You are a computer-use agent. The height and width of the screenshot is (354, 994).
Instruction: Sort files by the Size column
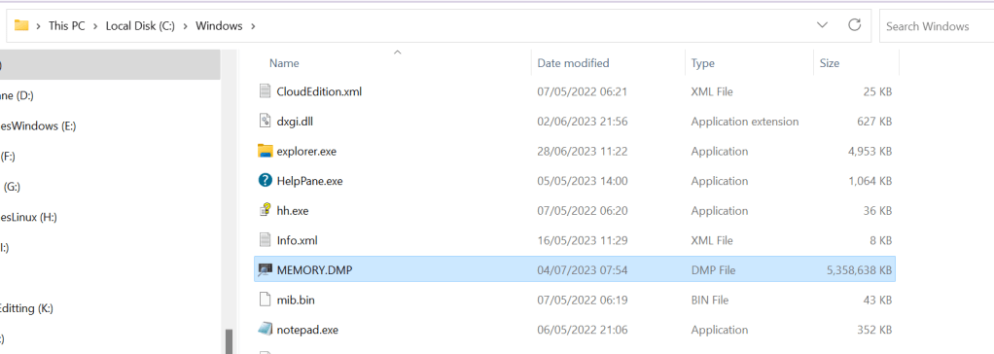pos(830,63)
